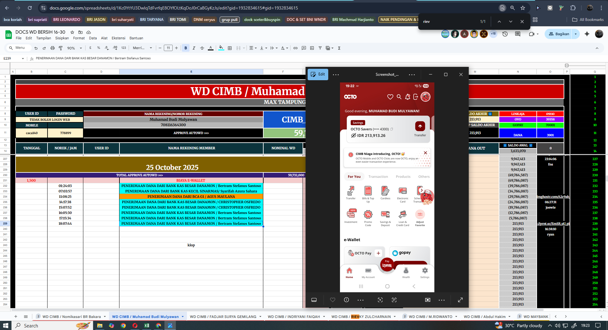
Task: Click the Edit button in Photos viewer
Action: click(x=318, y=74)
